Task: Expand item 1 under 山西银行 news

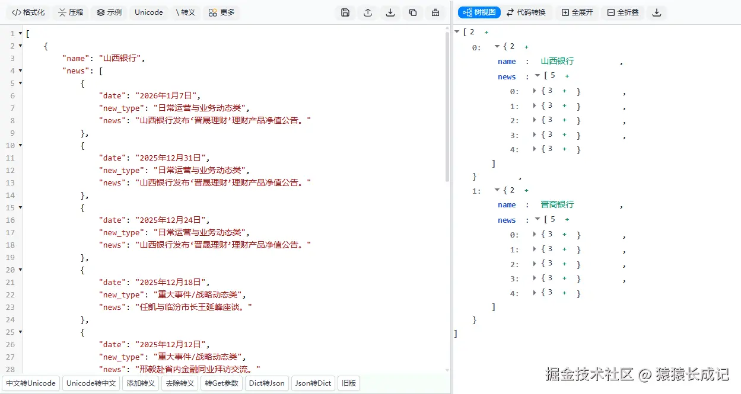Action: tap(535, 106)
